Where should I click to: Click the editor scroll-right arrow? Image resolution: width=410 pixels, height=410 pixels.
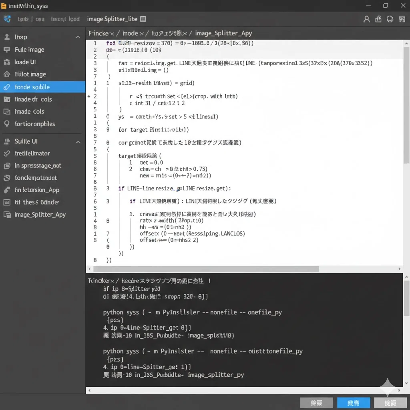coord(399,269)
